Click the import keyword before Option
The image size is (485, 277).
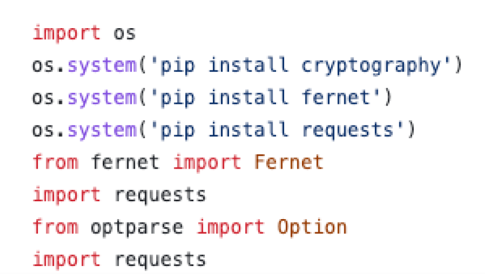(x=231, y=227)
